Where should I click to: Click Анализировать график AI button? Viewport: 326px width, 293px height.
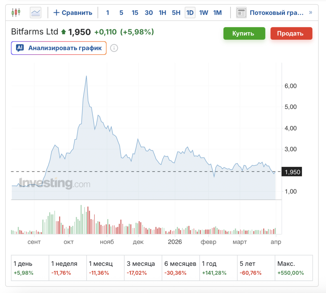pyautogui.click(x=59, y=48)
